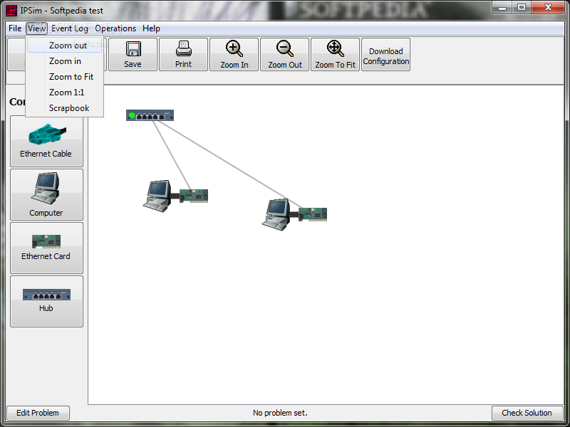
Task: Click the Download Configuration button
Action: pos(385,55)
